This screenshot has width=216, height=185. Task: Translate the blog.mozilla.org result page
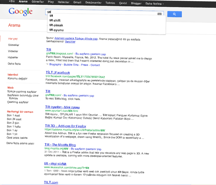tap(86, 149)
